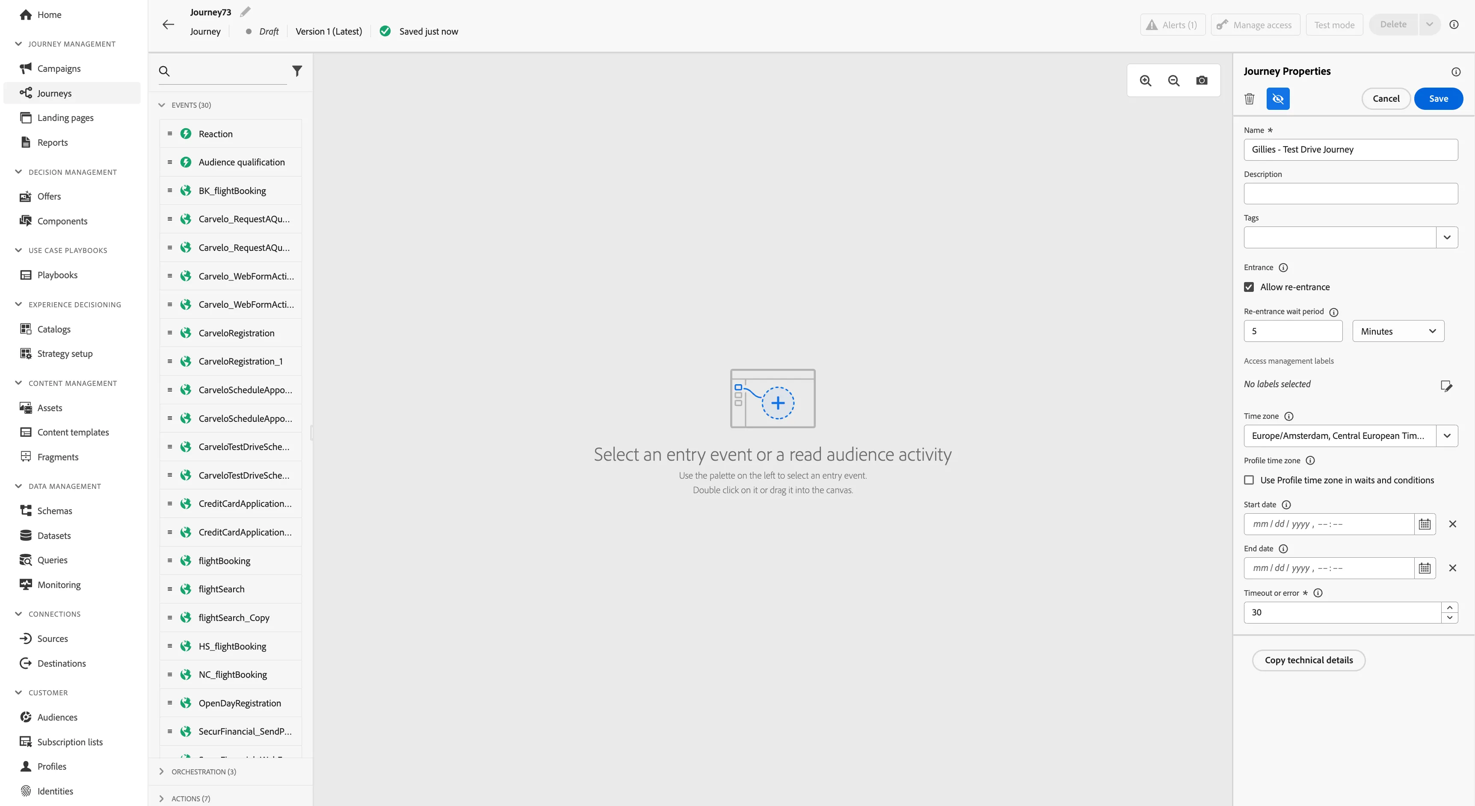Open Alerts (1) button
The image size is (1475, 806).
point(1172,25)
